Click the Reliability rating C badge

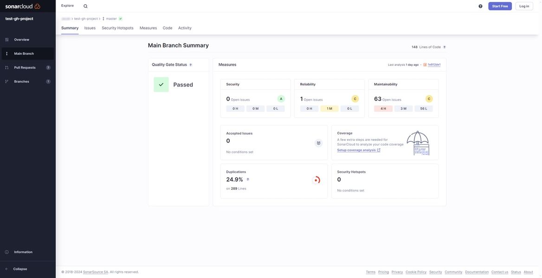tap(355, 99)
